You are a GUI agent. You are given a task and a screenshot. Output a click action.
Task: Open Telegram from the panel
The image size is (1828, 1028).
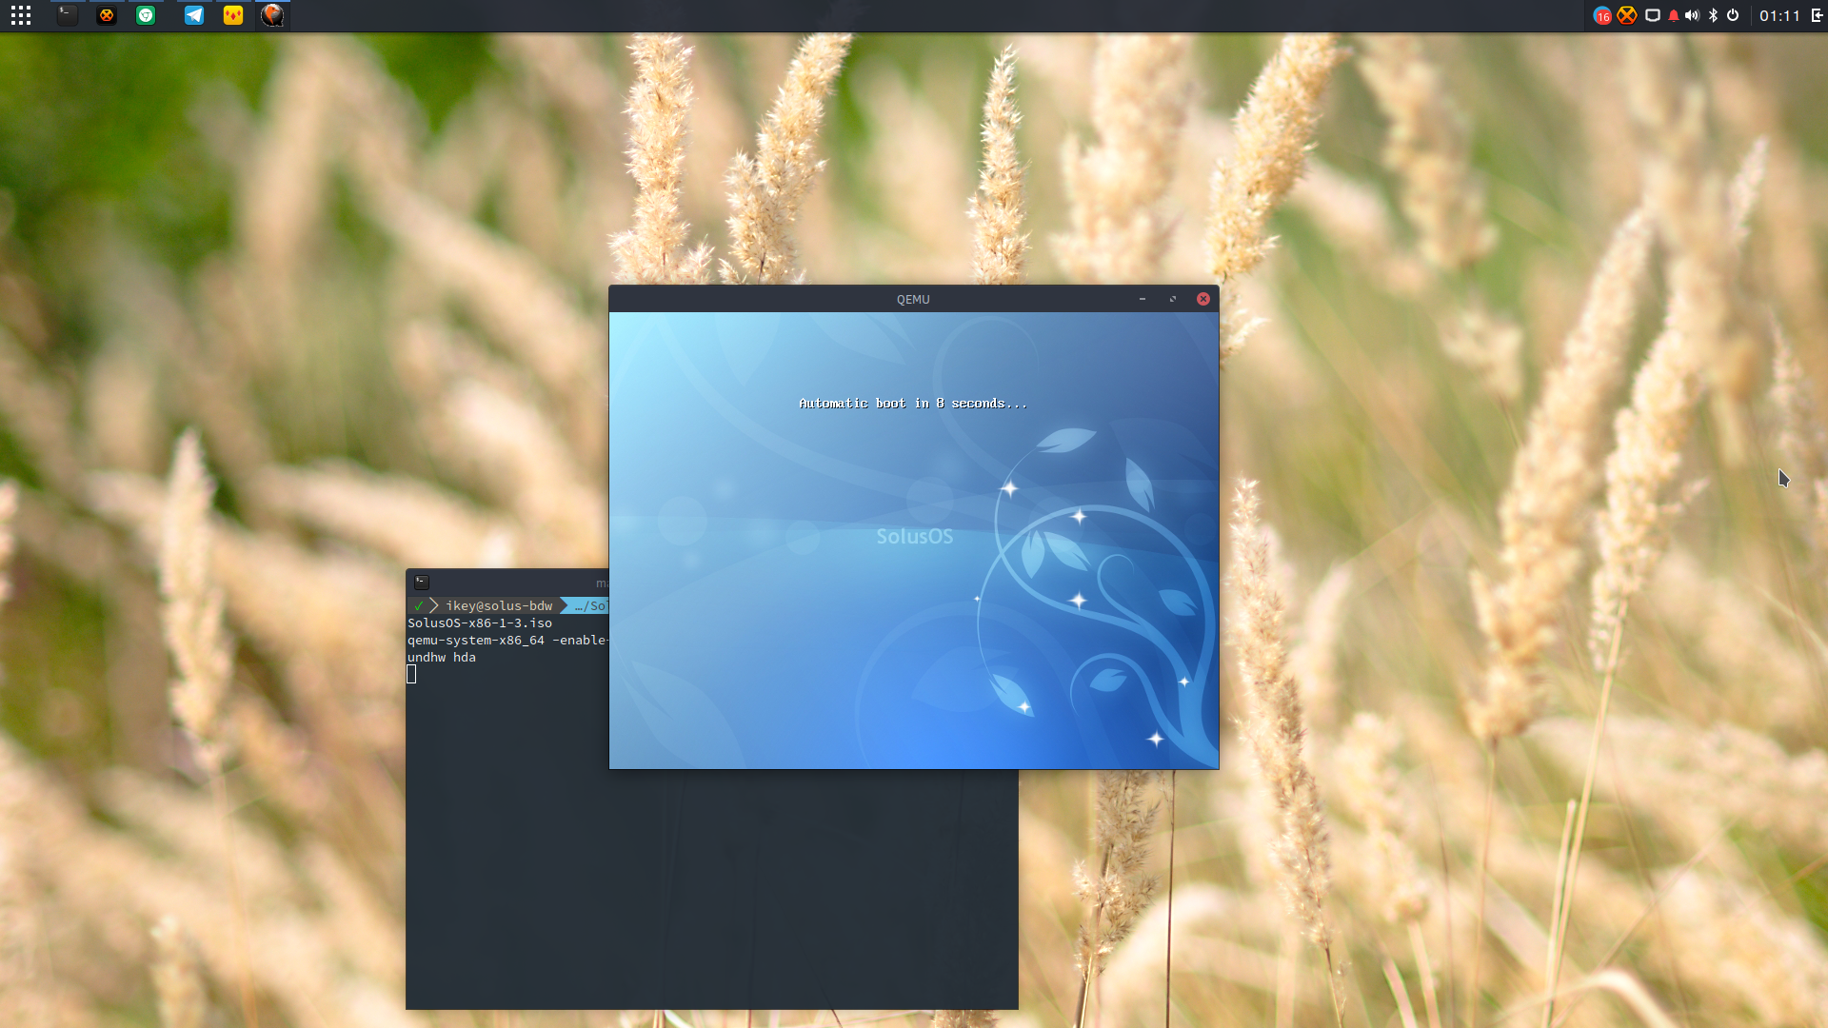tap(194, 15)
